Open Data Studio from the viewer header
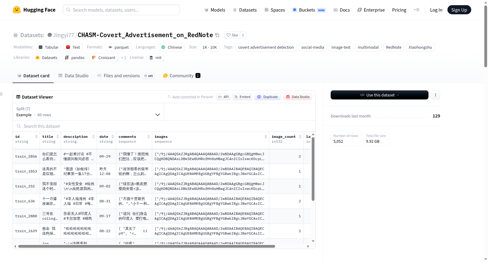The image size is (488, 262). coord(297,97)
